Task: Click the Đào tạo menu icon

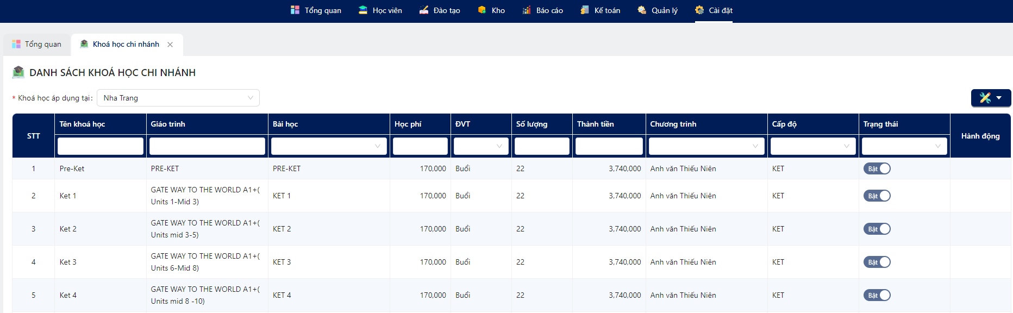Action: pos(424,10)
